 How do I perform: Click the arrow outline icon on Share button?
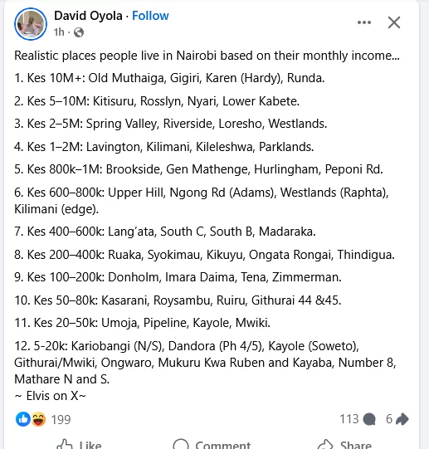pos(325,444)
